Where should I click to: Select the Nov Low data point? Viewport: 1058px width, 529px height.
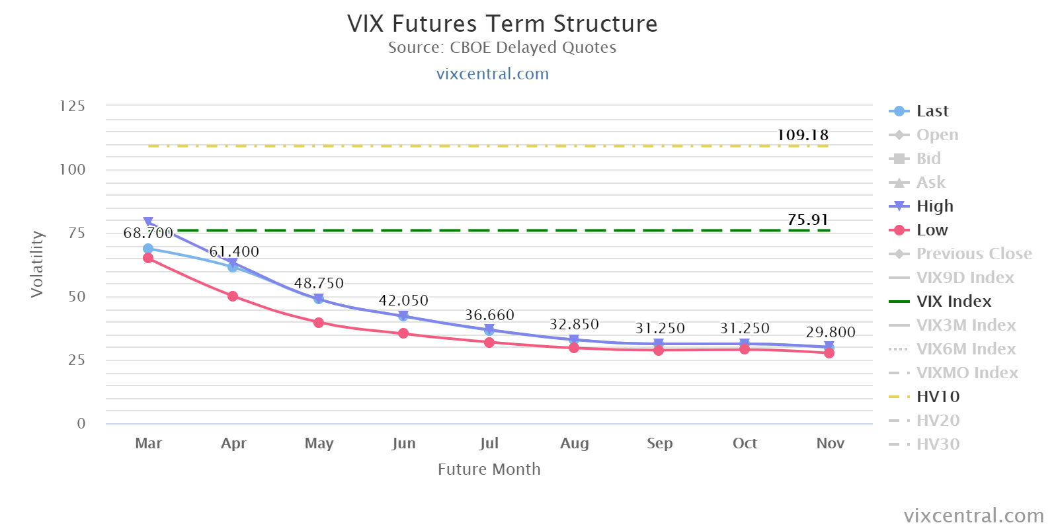coord(829,353)
